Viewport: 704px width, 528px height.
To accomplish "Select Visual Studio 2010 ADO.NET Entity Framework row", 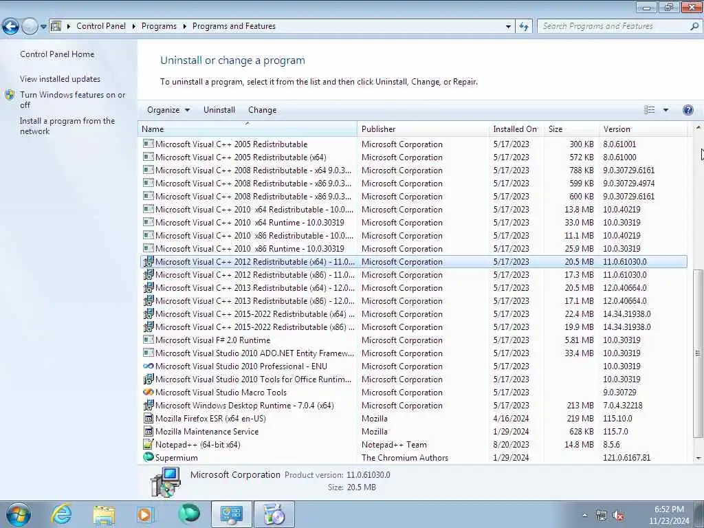I will click(414, 353).
